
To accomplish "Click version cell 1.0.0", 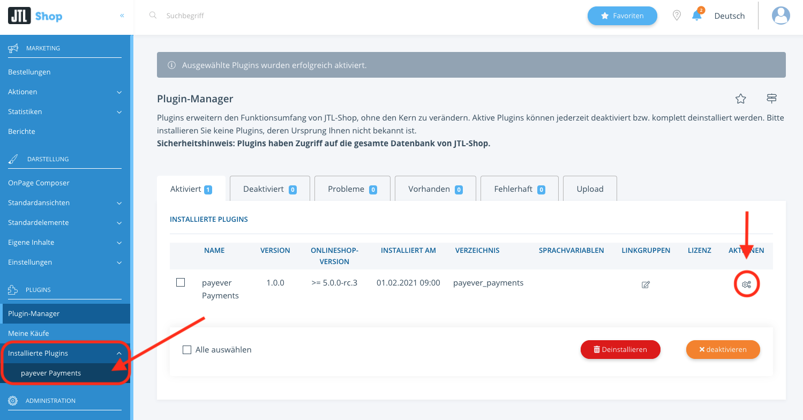I will tap(275, 282).
